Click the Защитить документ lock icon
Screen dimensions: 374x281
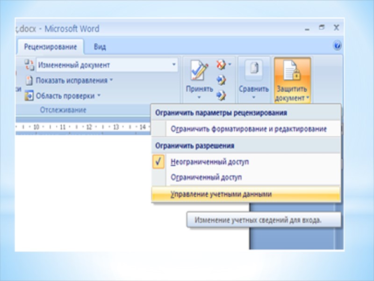pos(292,70)
